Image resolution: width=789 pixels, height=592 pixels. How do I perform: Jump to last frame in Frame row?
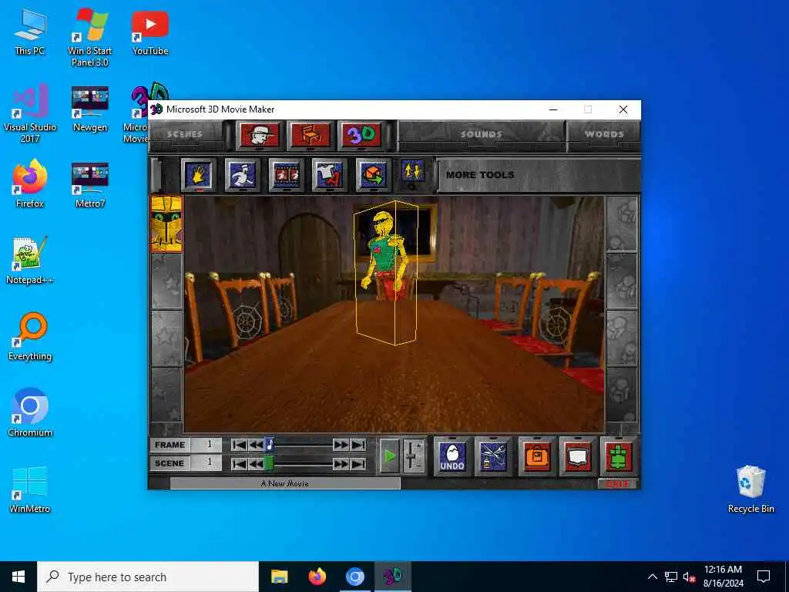(358, 445)
